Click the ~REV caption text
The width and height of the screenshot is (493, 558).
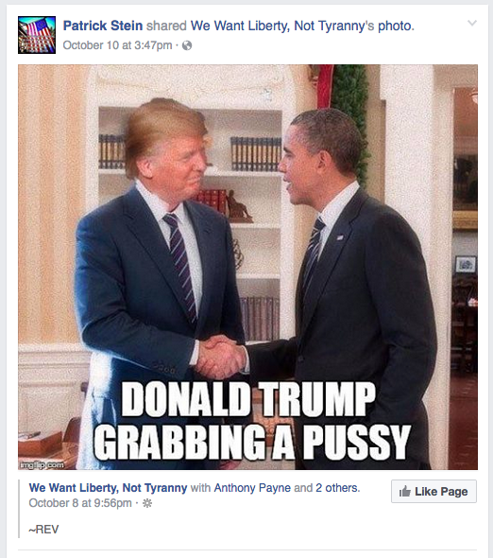click(x=43, y=530)
